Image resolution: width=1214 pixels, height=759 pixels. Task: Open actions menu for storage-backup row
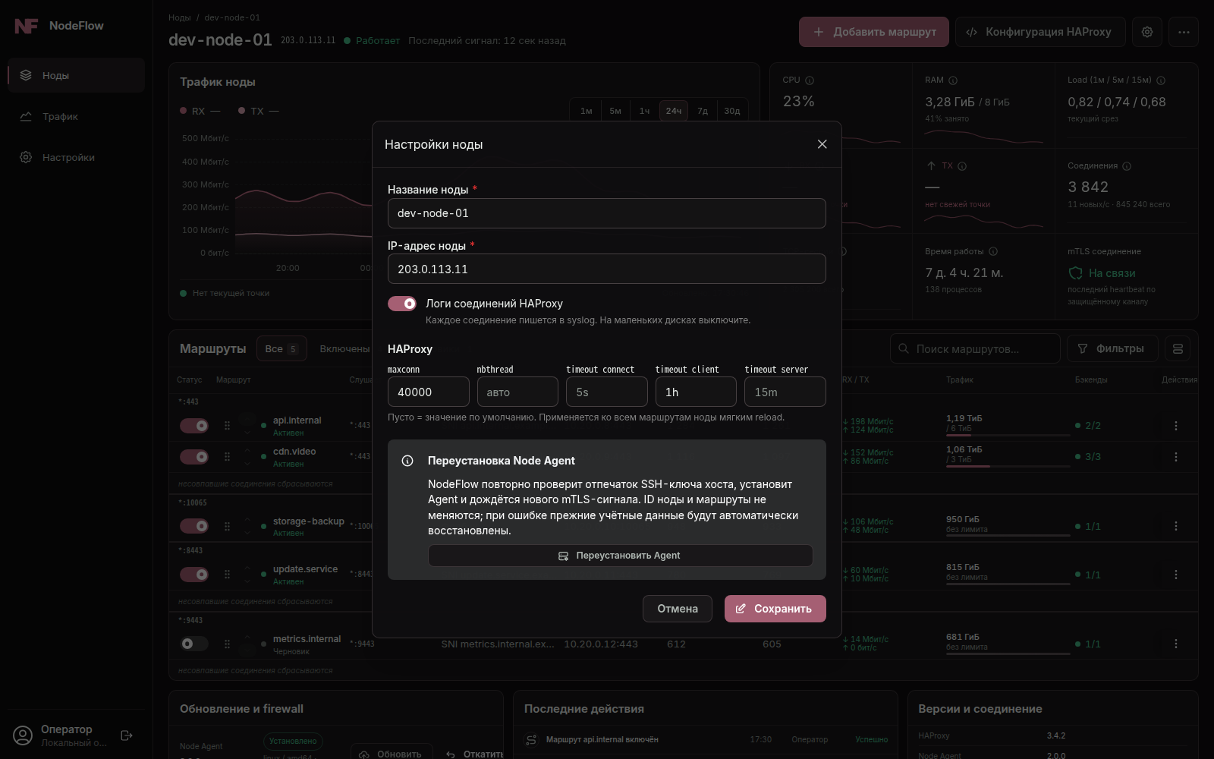pos(1176,526)
